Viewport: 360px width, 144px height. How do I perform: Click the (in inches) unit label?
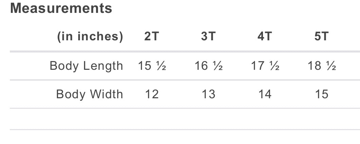click(90, 37)
